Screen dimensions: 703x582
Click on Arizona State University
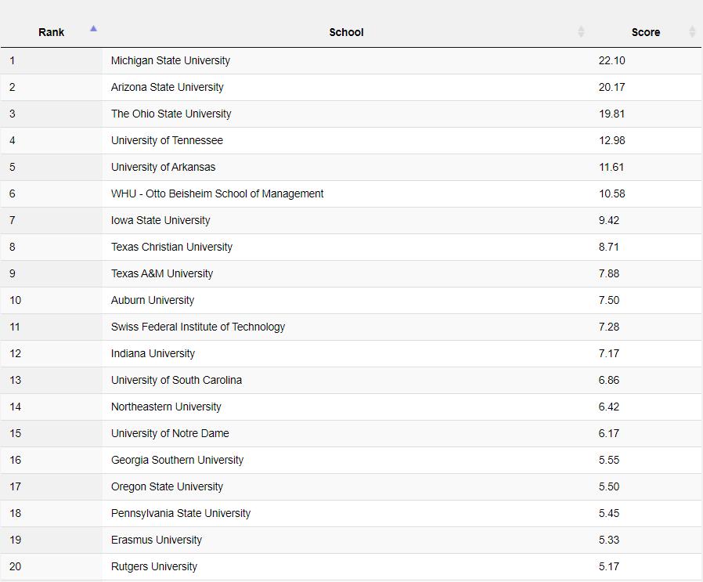167,88
